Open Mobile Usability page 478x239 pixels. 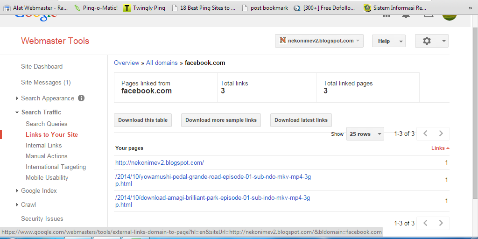point(47,177)
